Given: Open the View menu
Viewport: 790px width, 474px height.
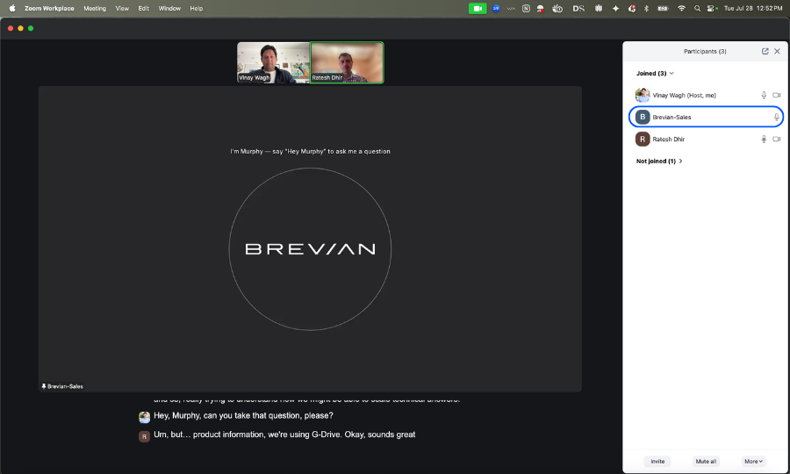Looking at the screenshot, I should pos(122,9).
